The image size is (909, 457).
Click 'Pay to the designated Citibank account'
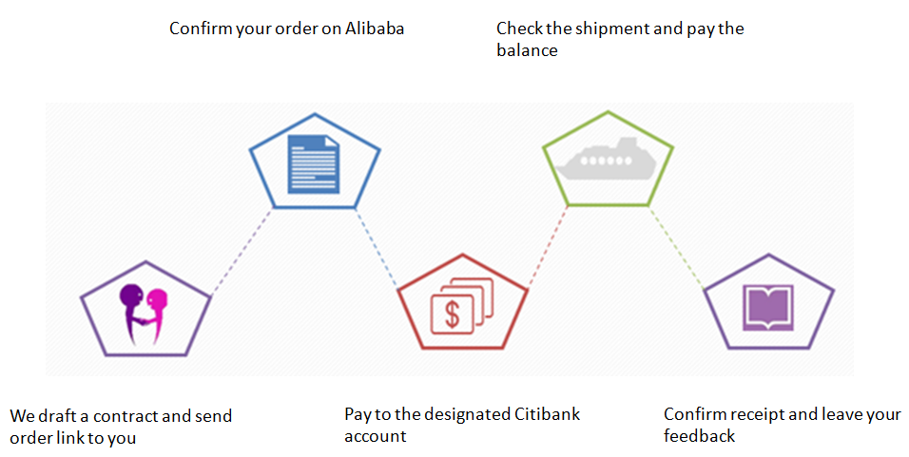click(462, 425)
